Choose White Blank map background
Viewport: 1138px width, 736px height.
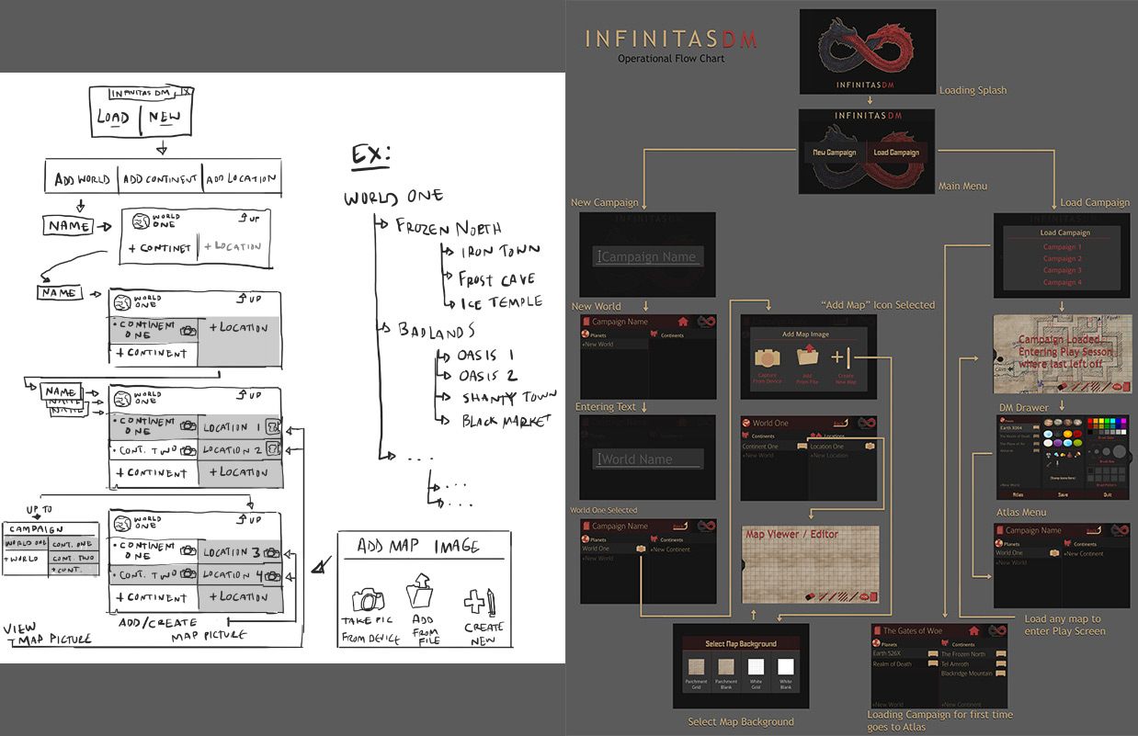[786, 668]
